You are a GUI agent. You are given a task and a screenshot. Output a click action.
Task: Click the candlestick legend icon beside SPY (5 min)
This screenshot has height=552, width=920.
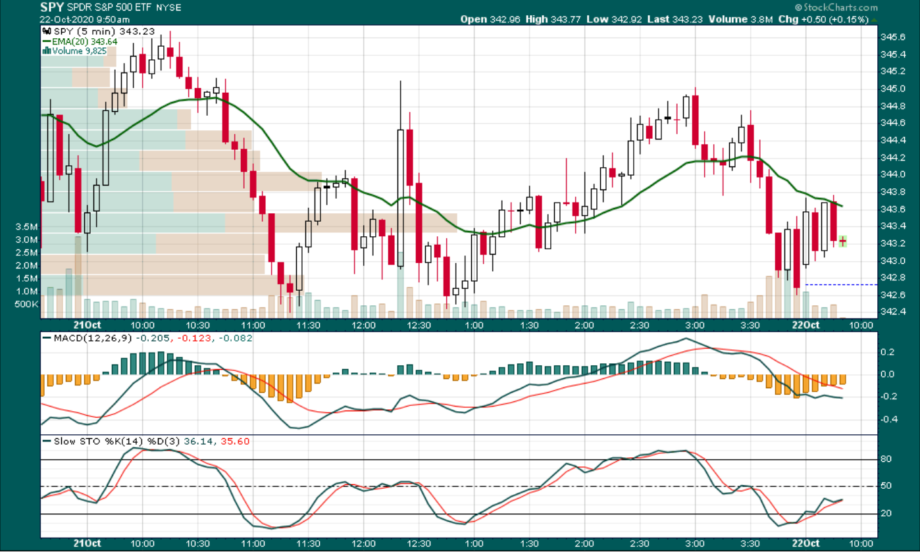(45, 31)
